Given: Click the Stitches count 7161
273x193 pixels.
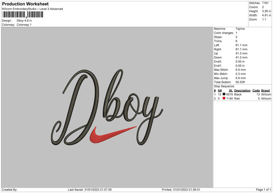Looking at the screenshot, I should 265,3.
